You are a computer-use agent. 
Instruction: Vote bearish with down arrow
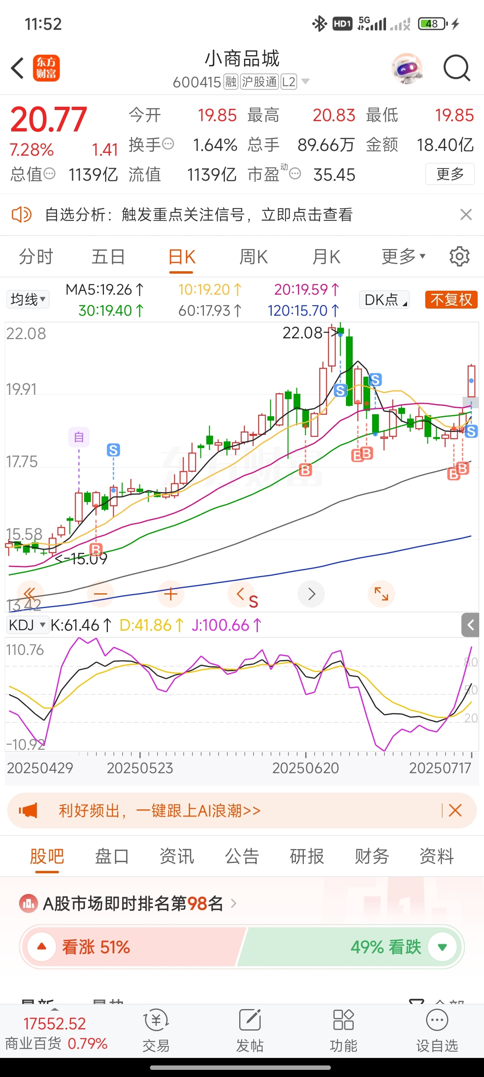442,947
